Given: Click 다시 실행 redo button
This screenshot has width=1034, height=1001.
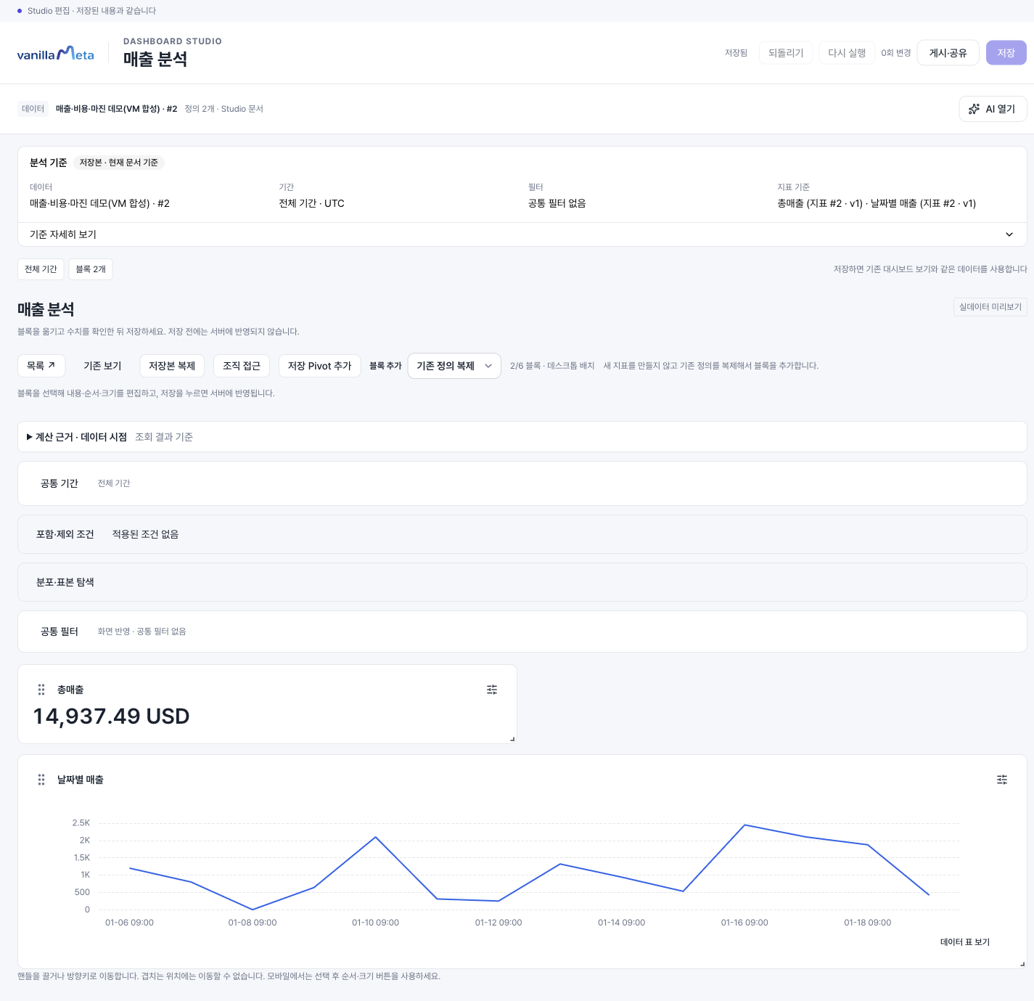Looking at the screenshot, I should [x=847, y=53].
